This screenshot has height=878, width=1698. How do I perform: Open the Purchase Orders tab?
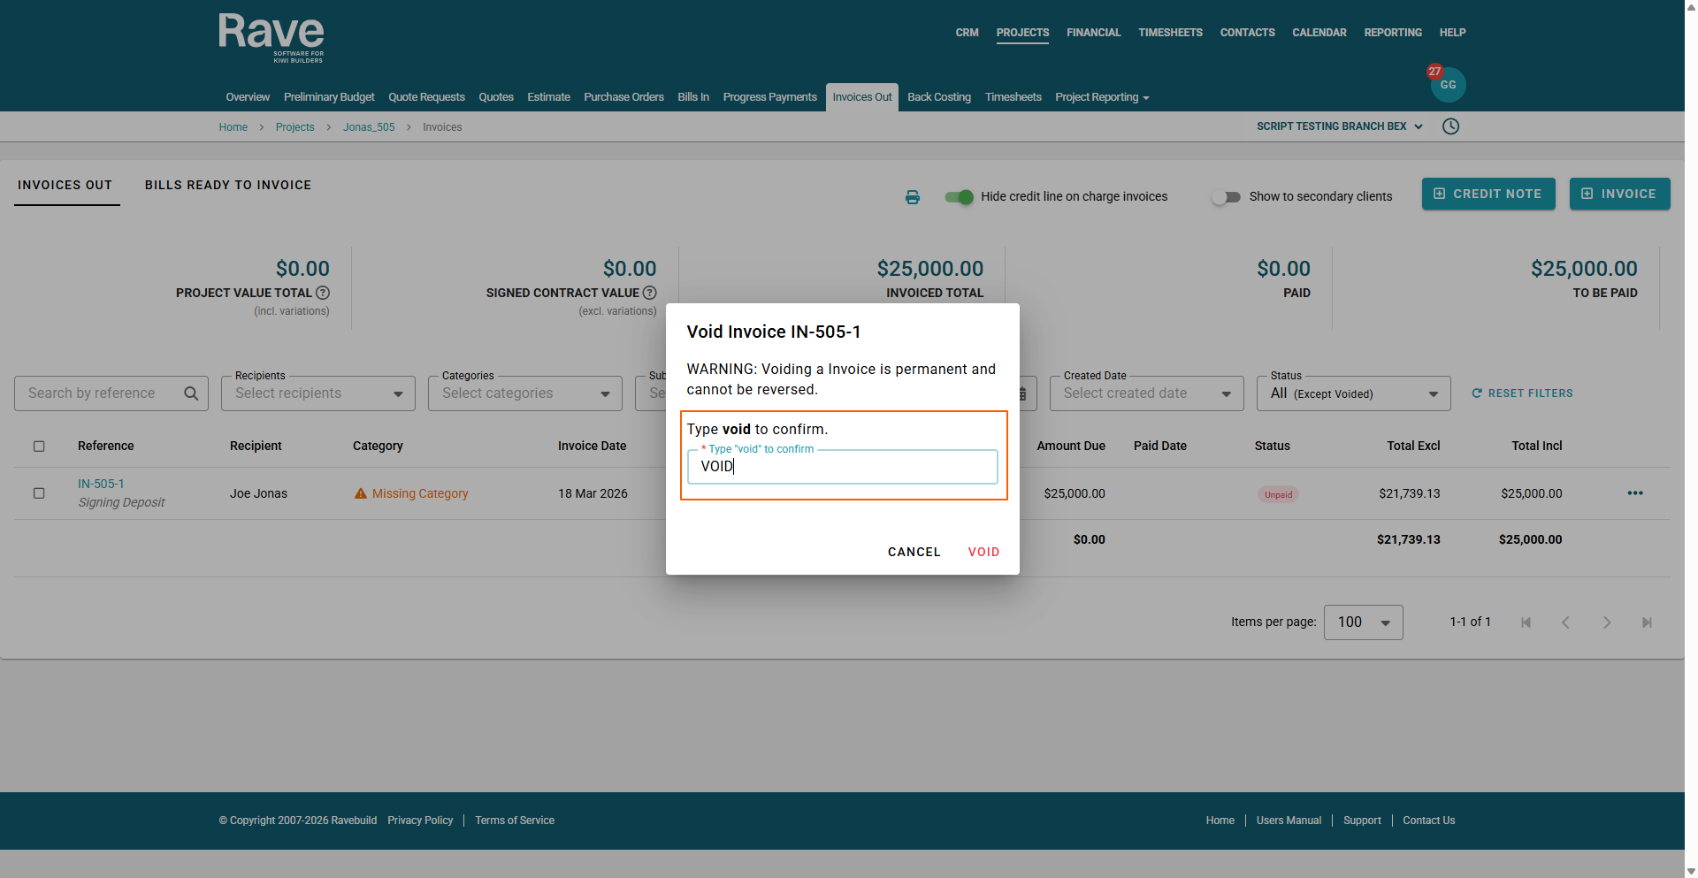(623, 97)
